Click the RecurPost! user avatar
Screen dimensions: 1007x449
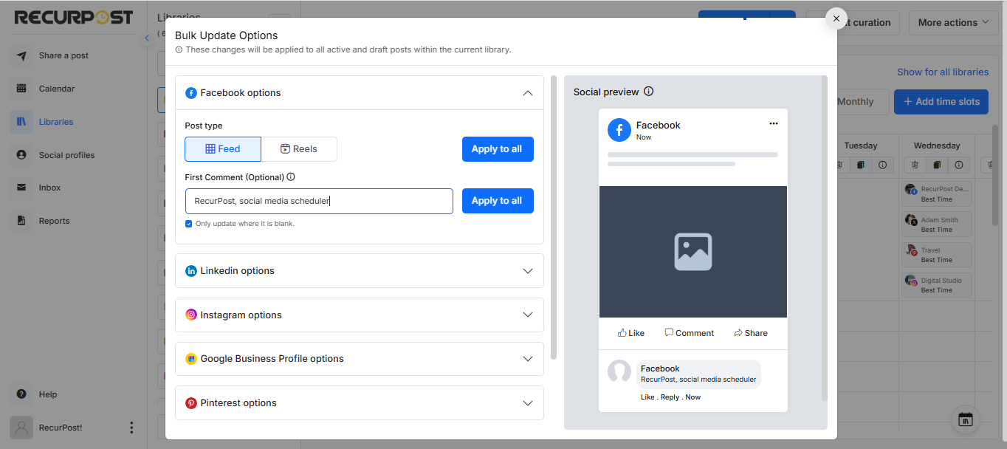[21, 428]
